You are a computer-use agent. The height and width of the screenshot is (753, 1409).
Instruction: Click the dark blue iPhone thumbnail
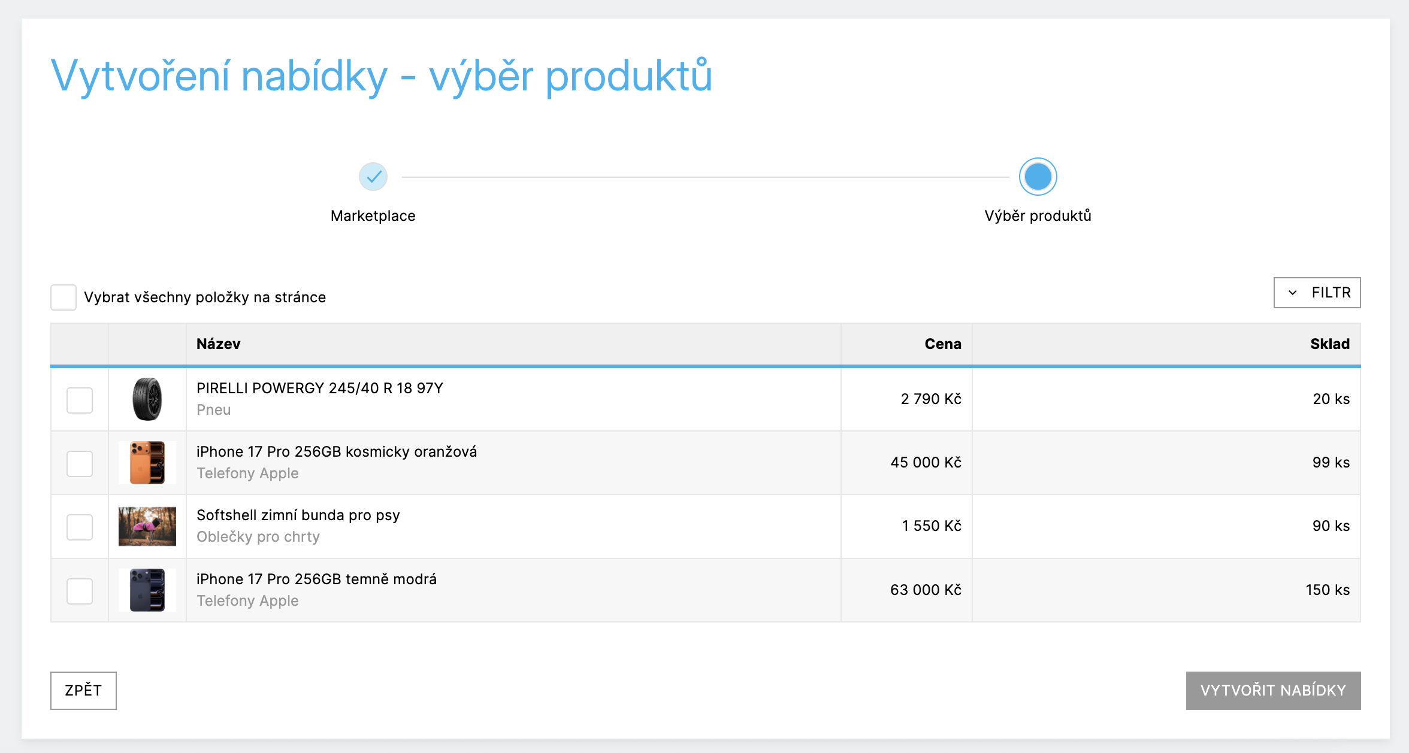[147, 590]
